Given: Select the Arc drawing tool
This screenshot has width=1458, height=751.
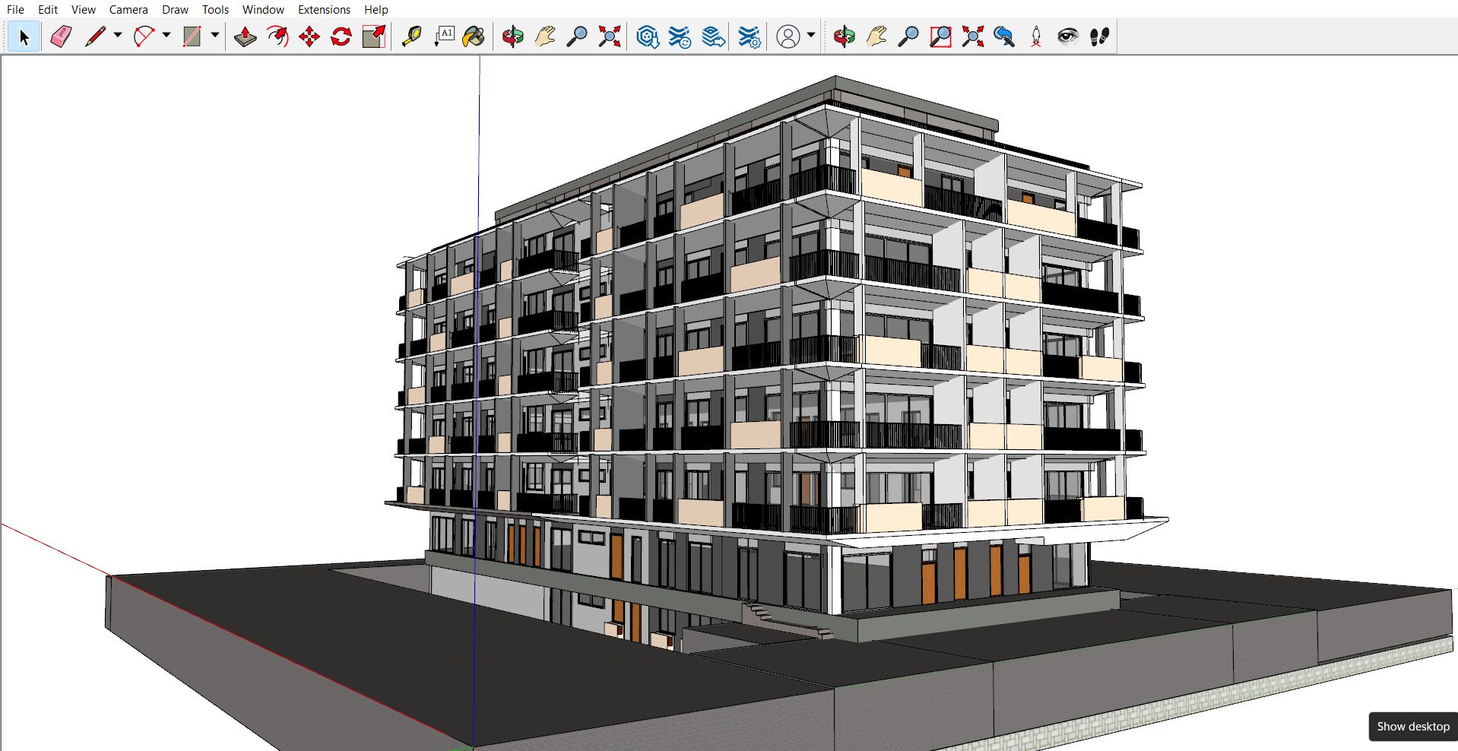Looking at the screenshot, I should pos(144,36).
